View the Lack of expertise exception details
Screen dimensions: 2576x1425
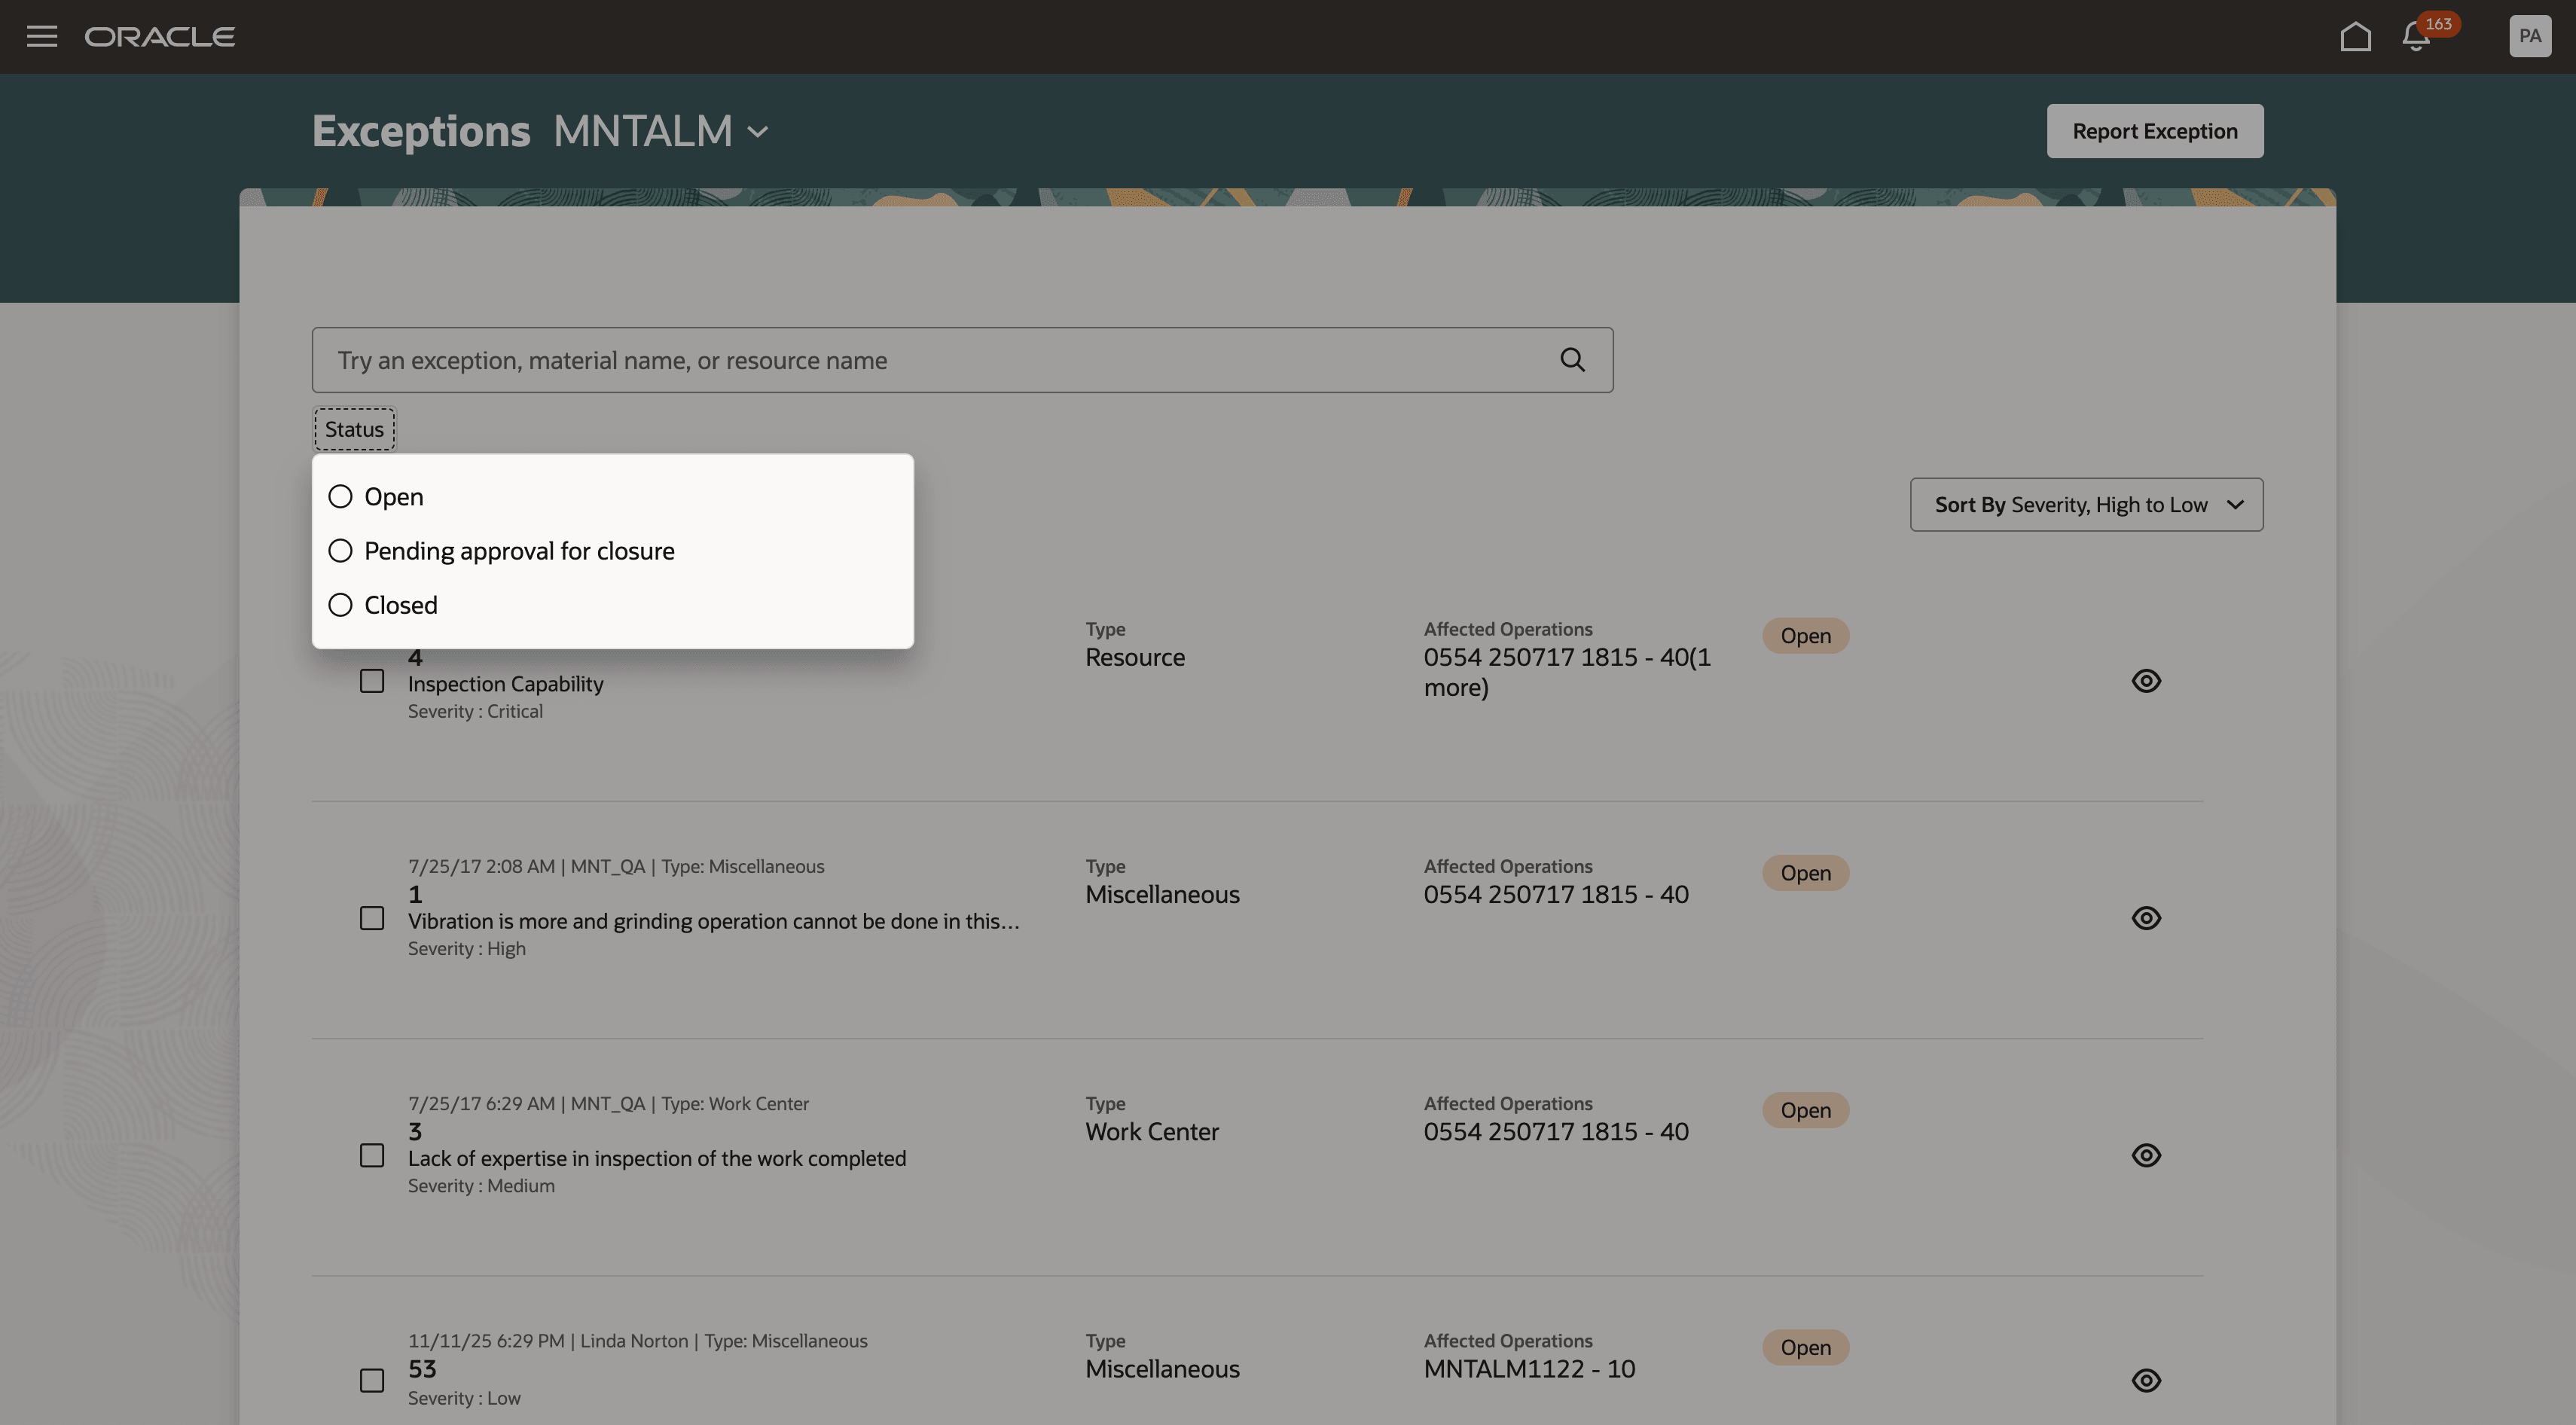point(2147,1155)
